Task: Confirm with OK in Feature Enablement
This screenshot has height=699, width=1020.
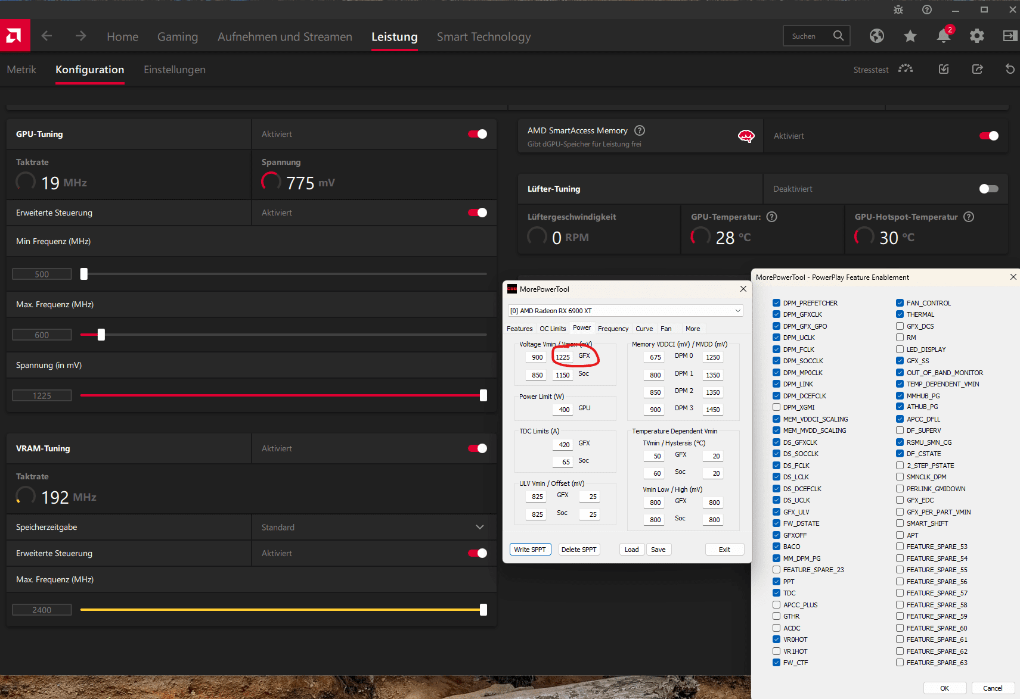Action: click(x=945, y=688)
